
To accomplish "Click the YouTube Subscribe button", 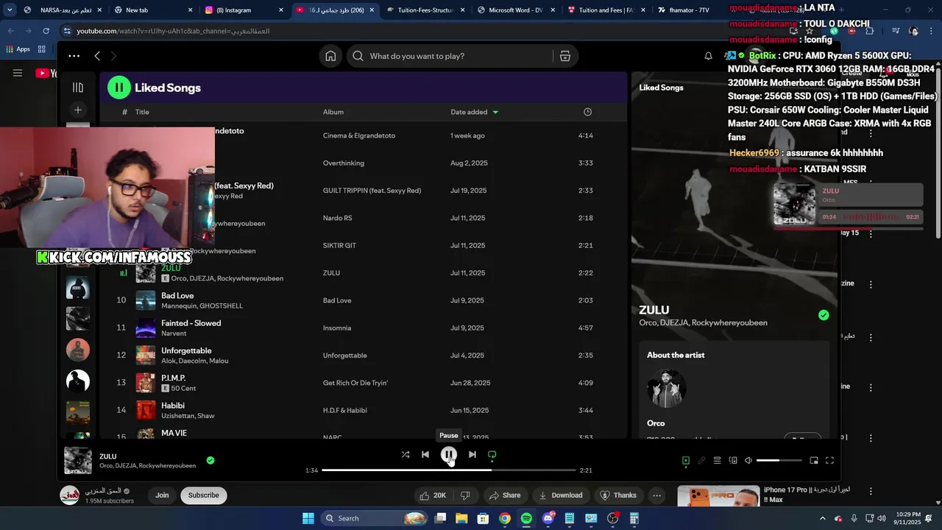I will click(x=204, y=495).
